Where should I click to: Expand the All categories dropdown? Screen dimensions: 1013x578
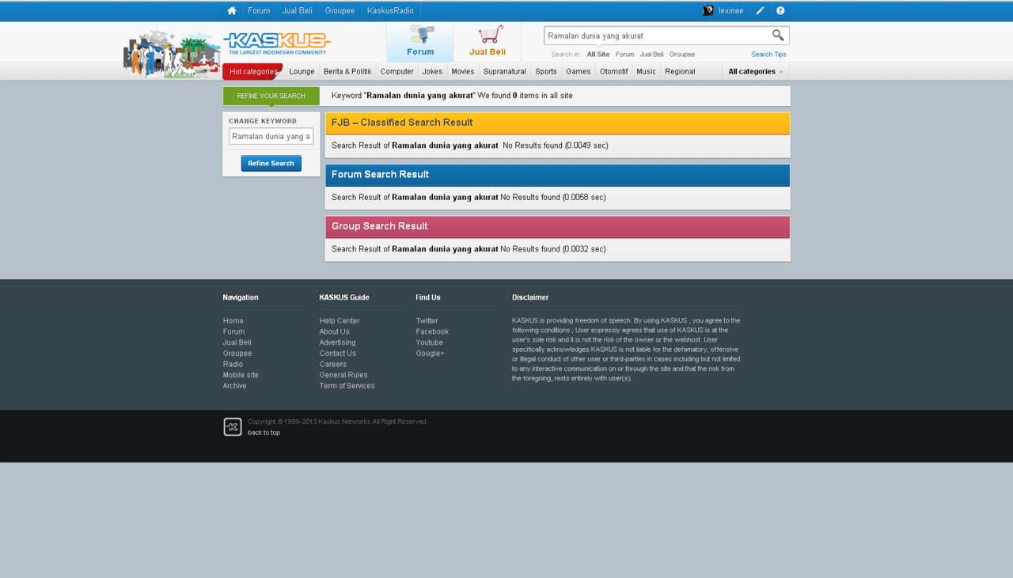click(x=756, y=71)
